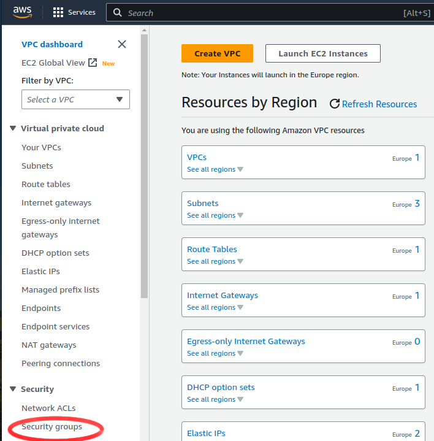
Task: Close the VPC navigation panel
Action: [122, 44]
